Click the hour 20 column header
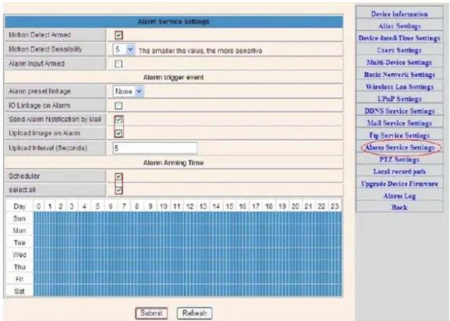Screen dimensions: 450x321 click(295, 206)
